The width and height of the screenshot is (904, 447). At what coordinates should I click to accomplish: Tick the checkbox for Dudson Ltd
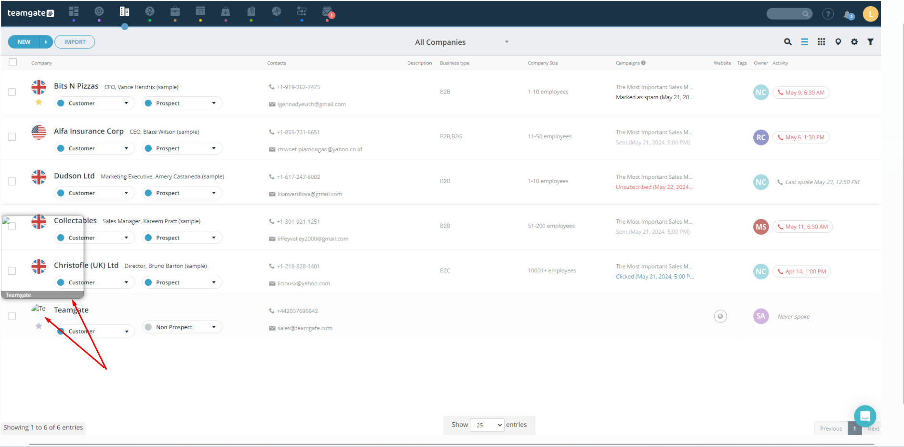12,181
